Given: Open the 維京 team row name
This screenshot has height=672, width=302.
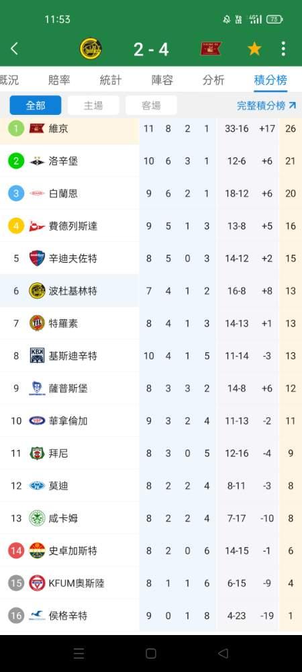Looking at the screenshot, I should coord(58,128).
